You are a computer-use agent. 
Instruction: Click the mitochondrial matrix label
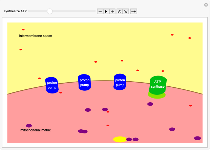point(36,130)
